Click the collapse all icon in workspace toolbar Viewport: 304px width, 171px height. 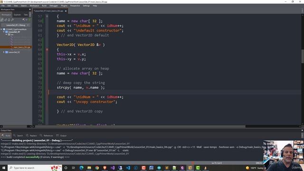coord(5,20)
